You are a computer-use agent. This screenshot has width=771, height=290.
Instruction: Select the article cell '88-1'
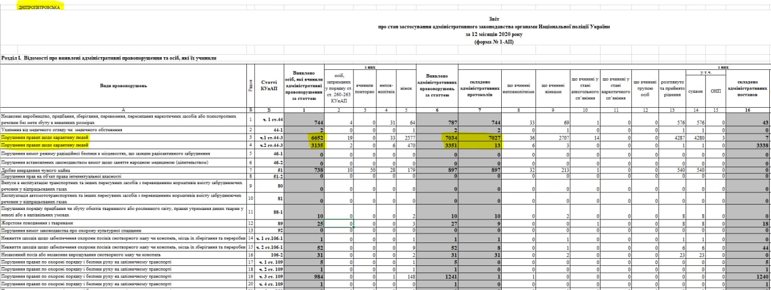(268, 212)
